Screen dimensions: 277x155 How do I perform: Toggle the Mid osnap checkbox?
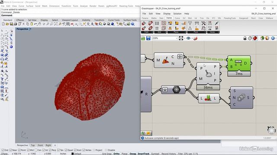click(28, 150)
